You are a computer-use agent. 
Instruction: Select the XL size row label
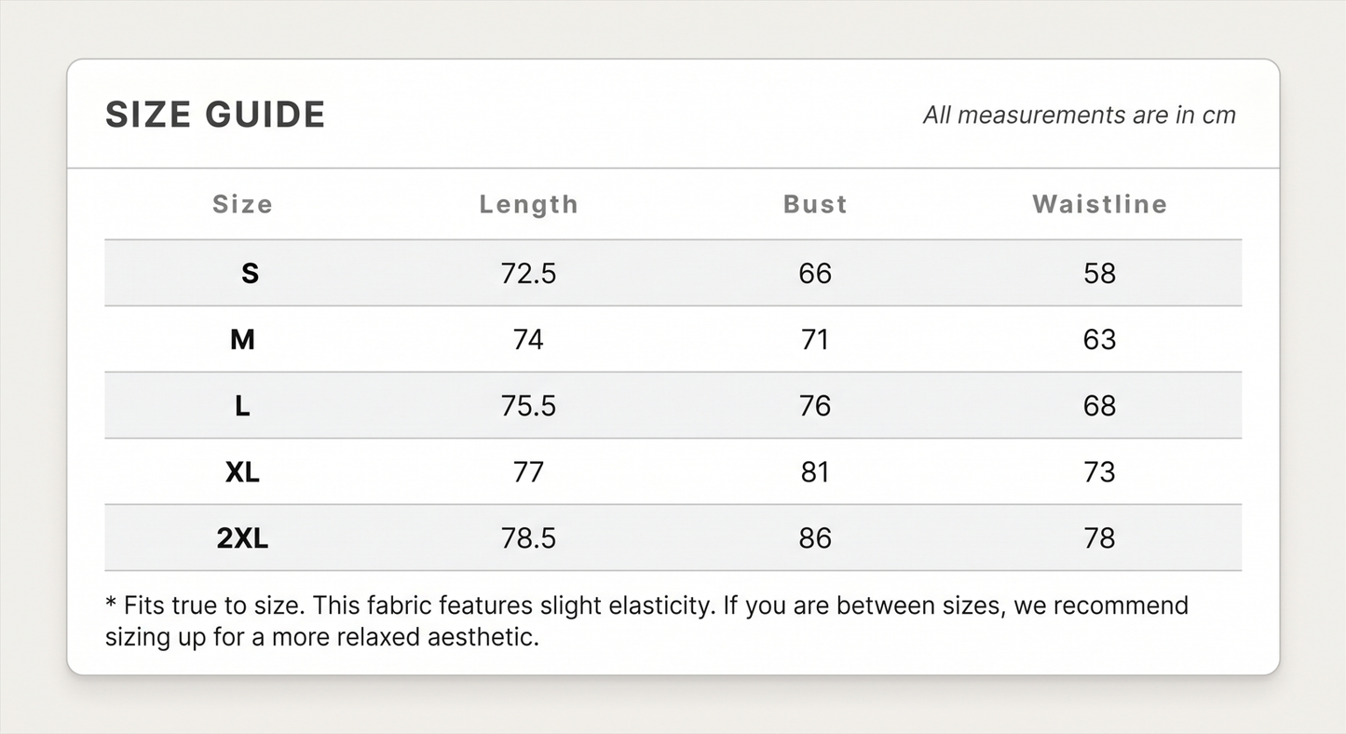tap(242, 472)
